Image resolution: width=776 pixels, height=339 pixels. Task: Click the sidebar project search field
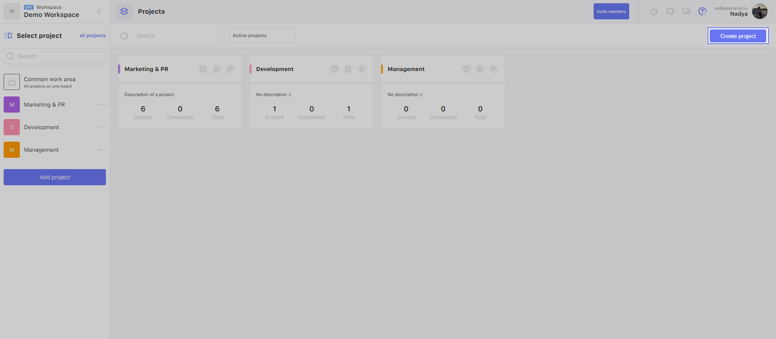[x=55, y=56]
